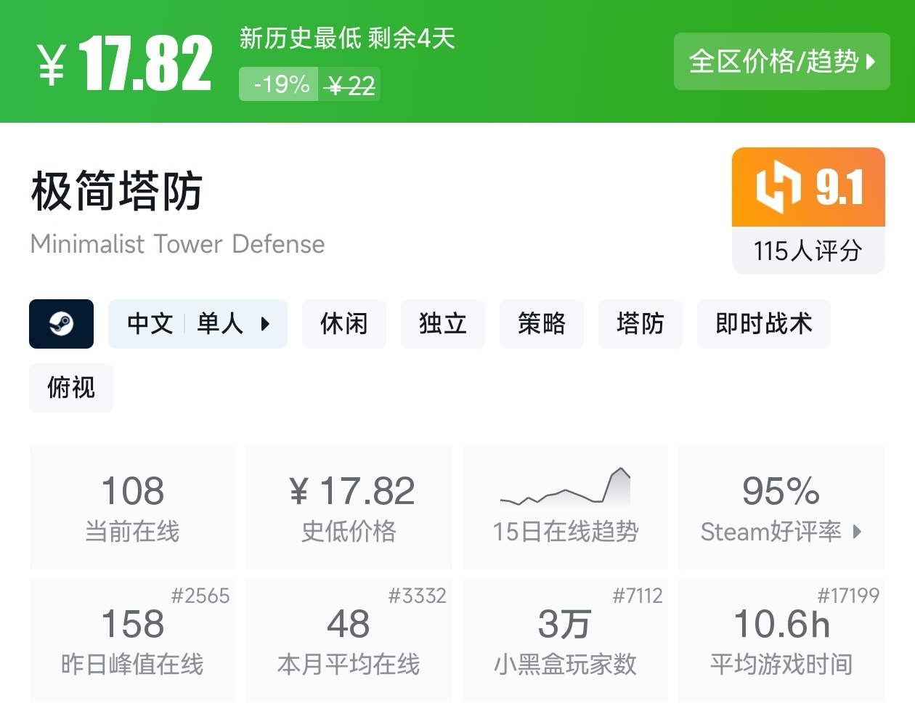This screenshot has height=706, width=915.
Task: Select the 即时战术 tag
Action: (x=763, y=324)
